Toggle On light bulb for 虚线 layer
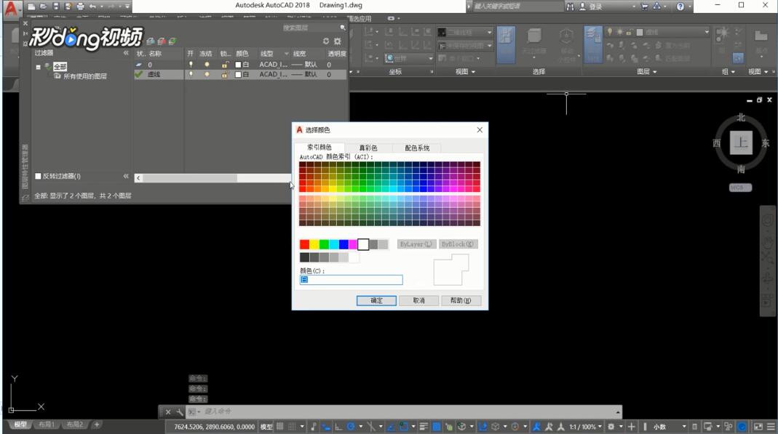Screen dimensions: 778x434 [191, 74]
